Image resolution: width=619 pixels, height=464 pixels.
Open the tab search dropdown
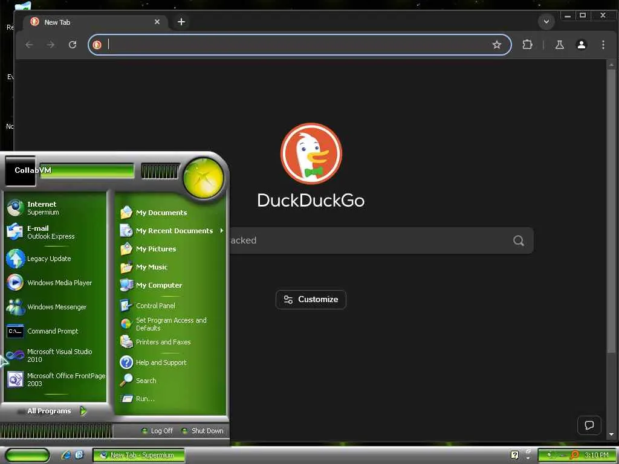[546, 22]
